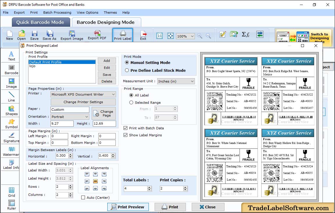Switch to Quick Barcode Mode tab
The width and height of the screenshot is (335, 213).
tap(41, 22)
